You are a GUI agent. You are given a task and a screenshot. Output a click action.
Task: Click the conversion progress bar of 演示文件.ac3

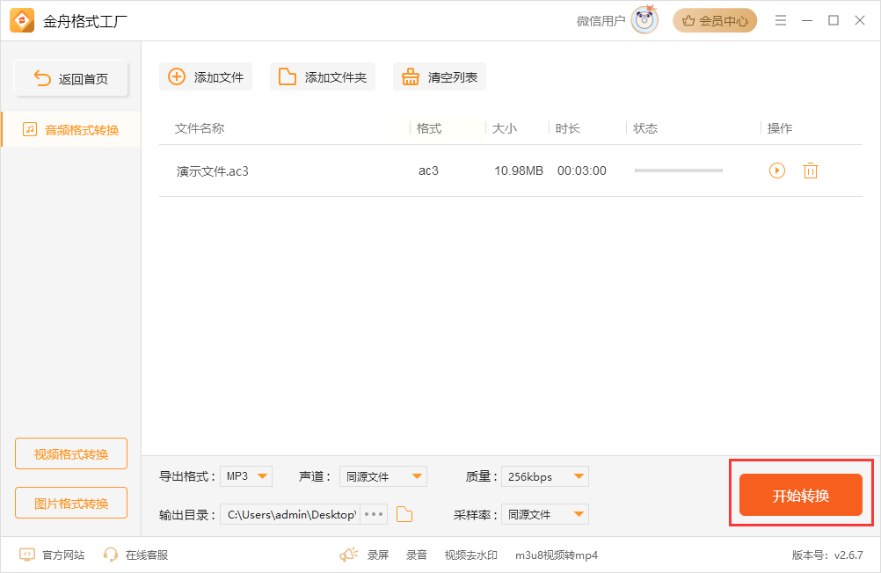678,170
